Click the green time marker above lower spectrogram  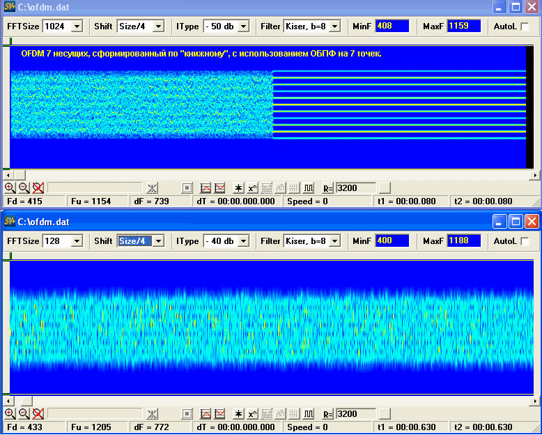10,257
